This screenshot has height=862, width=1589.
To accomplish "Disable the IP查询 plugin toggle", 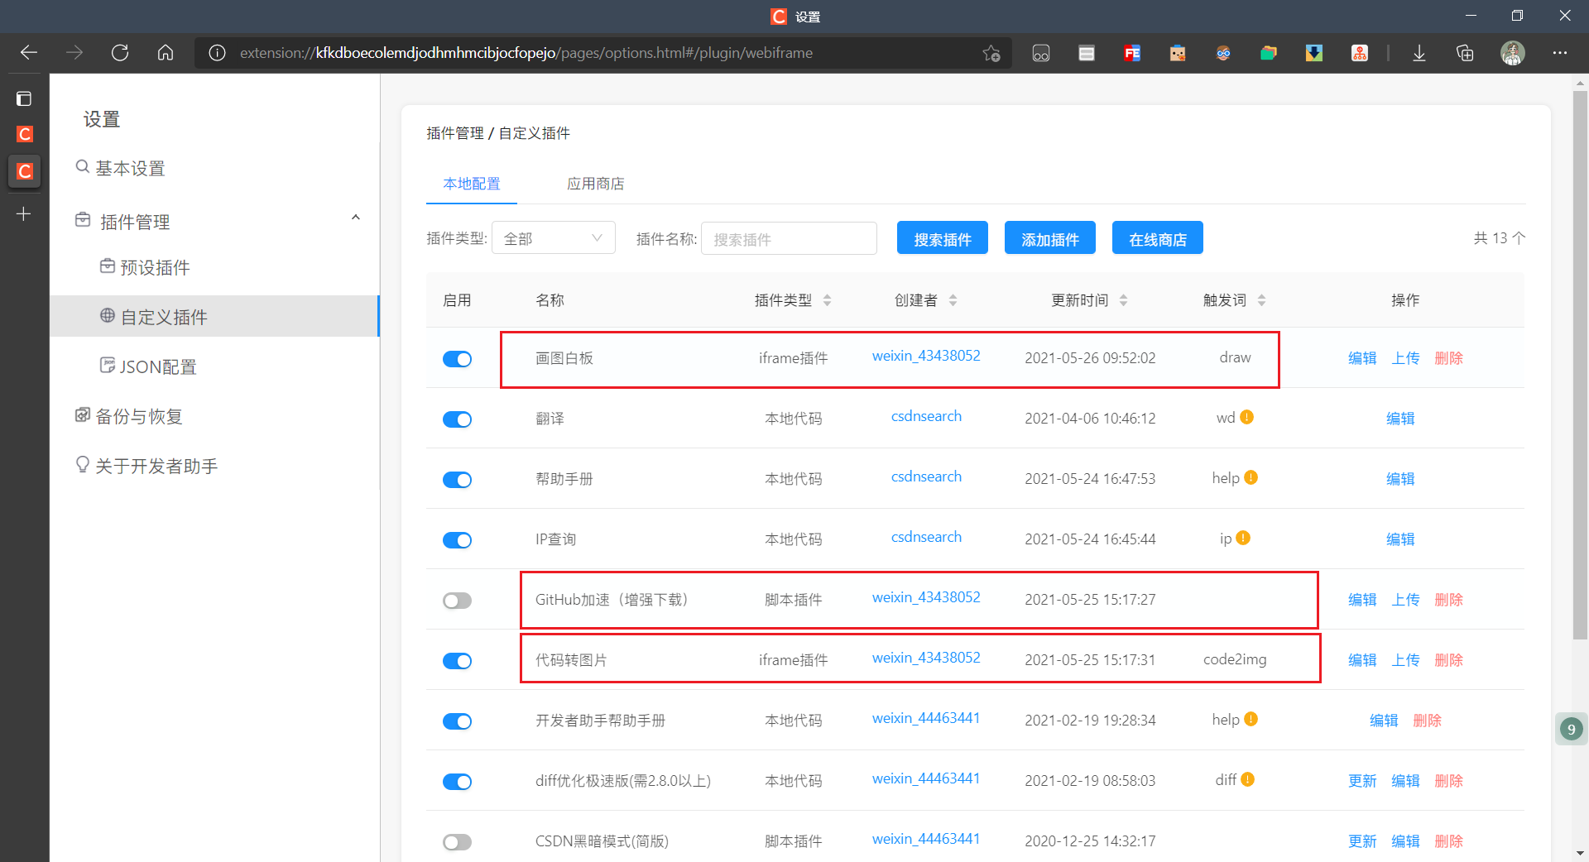I will point(457,540).
